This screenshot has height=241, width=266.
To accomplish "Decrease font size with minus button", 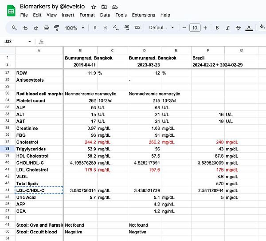I will tap(184, 28).
